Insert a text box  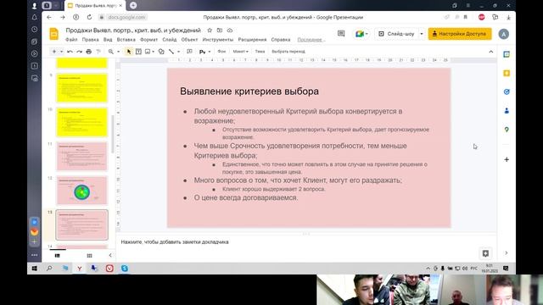click(138, 52)
